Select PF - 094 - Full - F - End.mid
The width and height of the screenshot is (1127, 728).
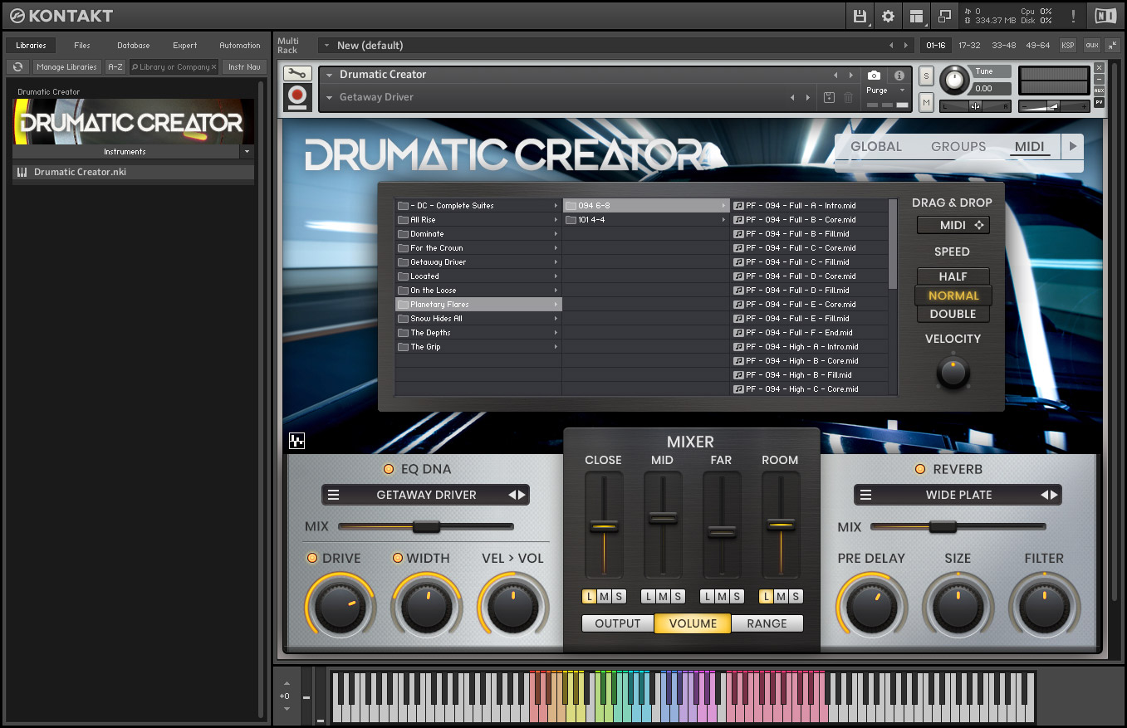[x=798, y=333]
